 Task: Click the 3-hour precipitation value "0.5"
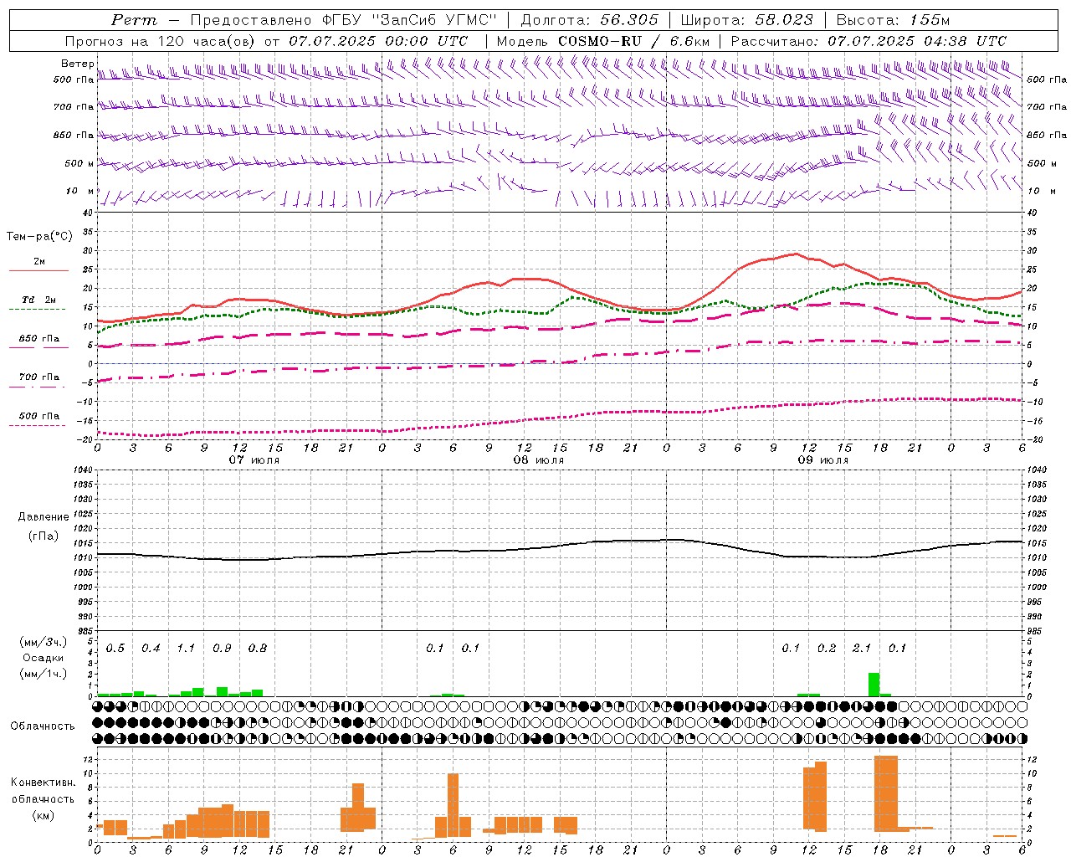click(x=115, y=648)
